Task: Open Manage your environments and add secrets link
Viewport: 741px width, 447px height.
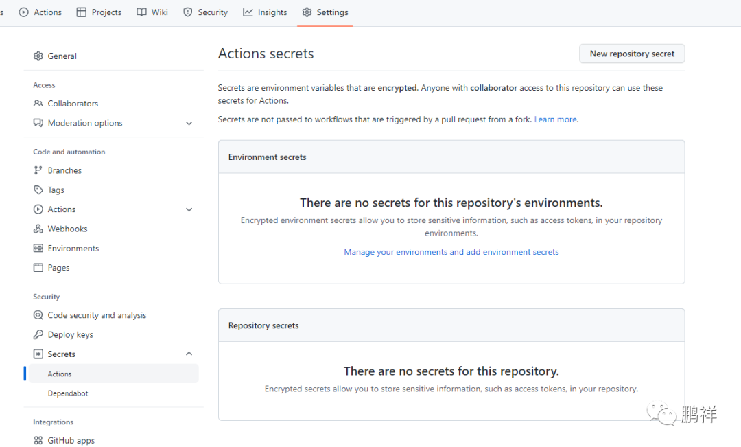Action: click(451, 252)
